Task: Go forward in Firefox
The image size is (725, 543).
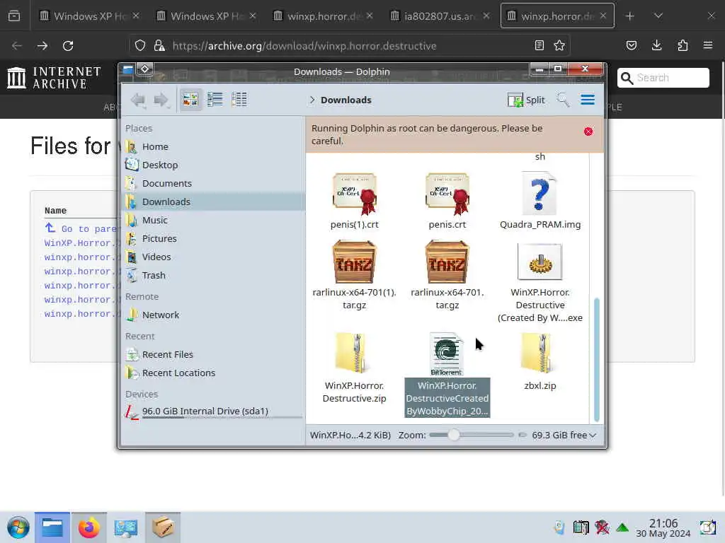Action: [42, 46]
